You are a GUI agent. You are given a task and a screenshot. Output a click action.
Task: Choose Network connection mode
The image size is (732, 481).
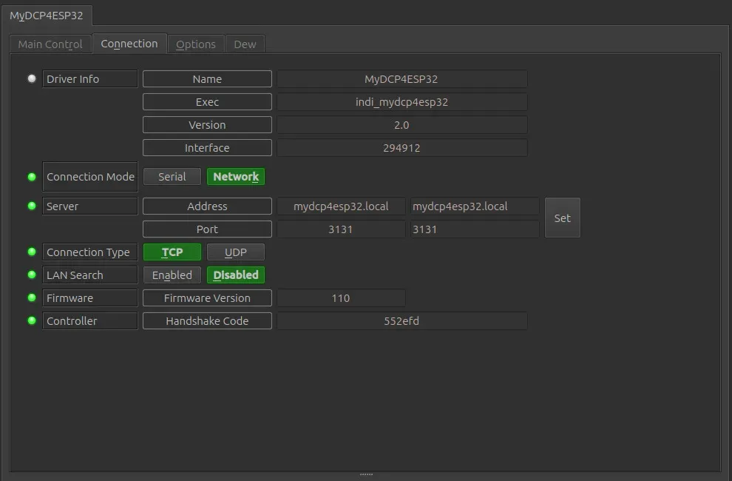(x=236, y=177)
